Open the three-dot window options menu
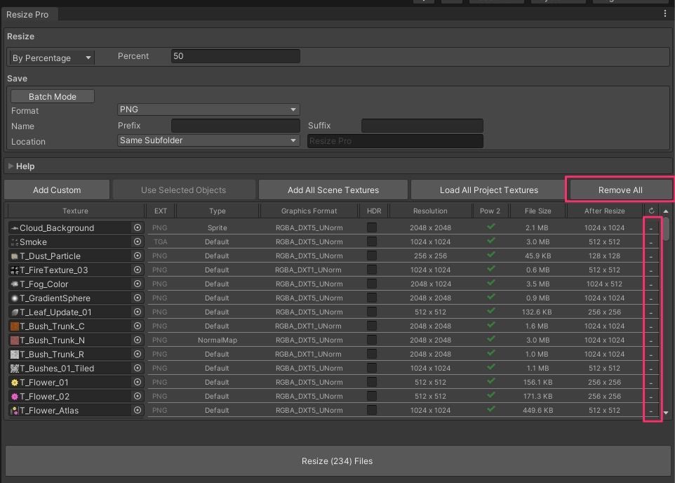The image size is (675, 483). coord(665,14)
